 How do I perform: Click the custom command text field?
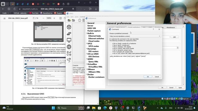point(135,65)
